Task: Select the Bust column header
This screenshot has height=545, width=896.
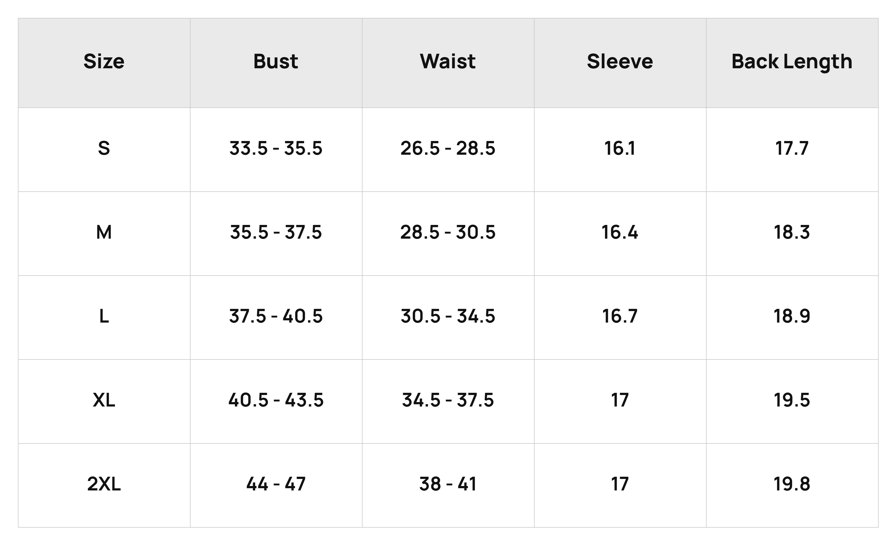Action: (x=276, y=61)
